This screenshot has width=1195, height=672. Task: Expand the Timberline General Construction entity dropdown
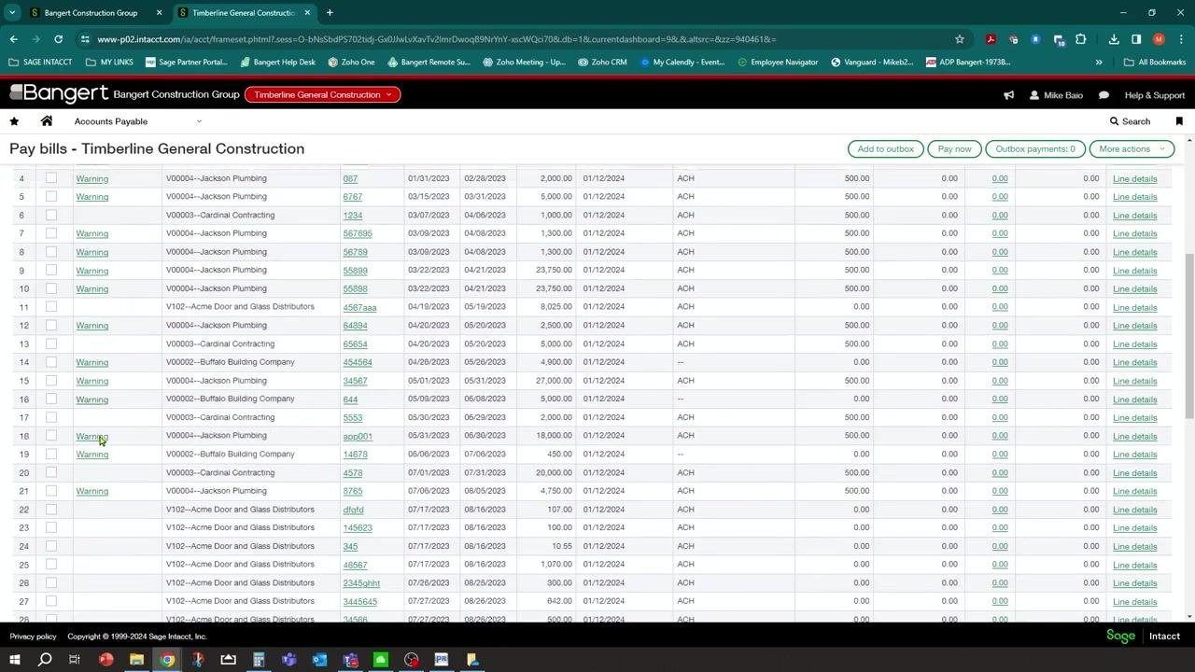(322, 94)
